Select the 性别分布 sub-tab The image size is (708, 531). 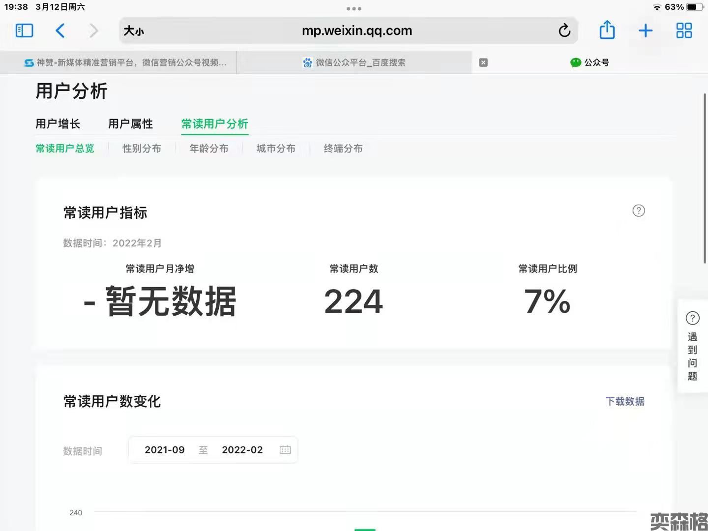click(x=142, y=148)
